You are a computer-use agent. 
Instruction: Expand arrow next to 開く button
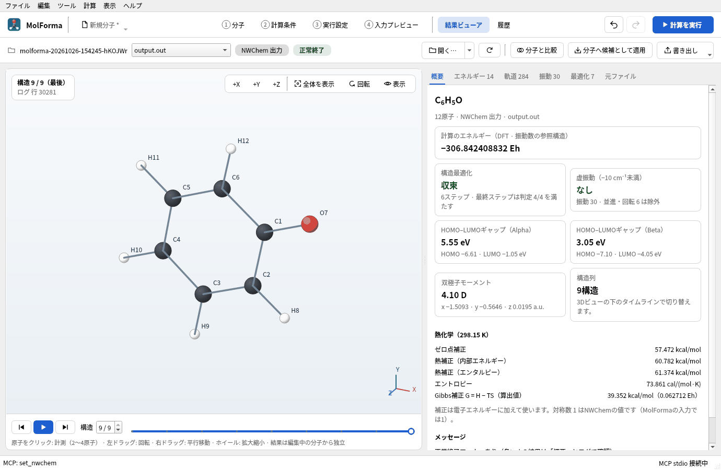click(469, 50)
